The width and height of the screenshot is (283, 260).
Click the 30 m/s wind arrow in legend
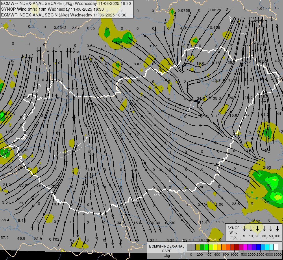tap(264, 229)
